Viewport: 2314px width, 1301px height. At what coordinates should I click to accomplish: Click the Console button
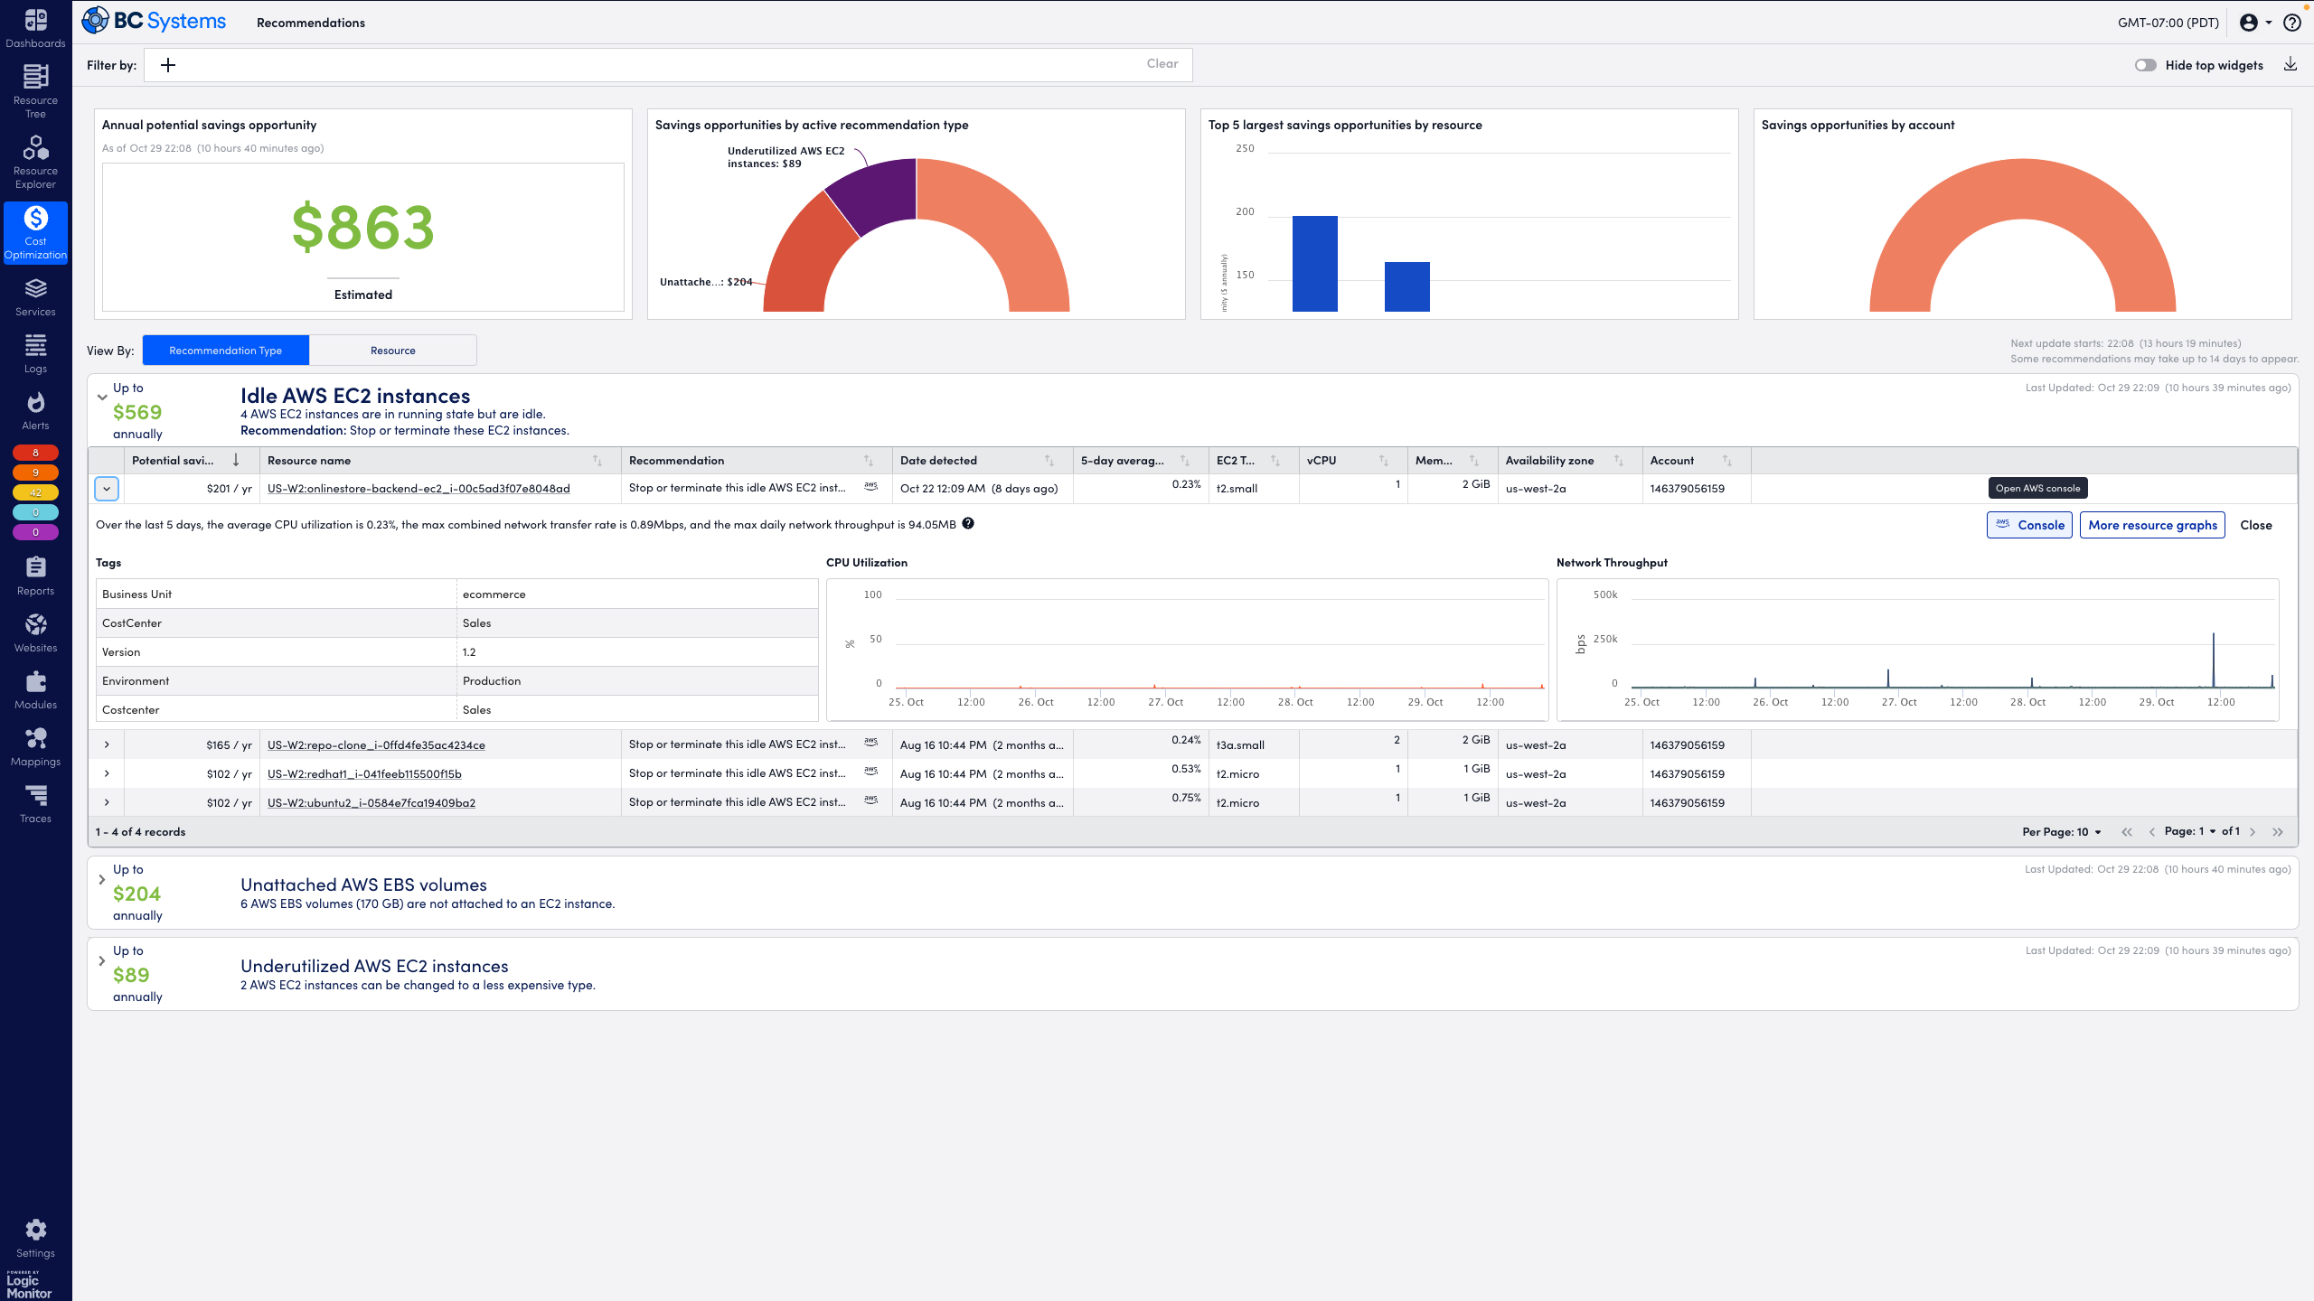click(2029, 525)
